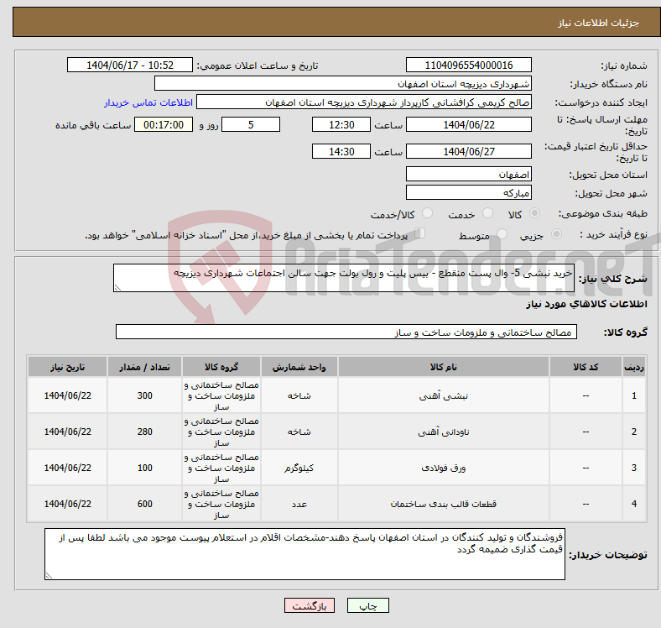Click the تعداد / مقدار column header

[x=144, y=367]
